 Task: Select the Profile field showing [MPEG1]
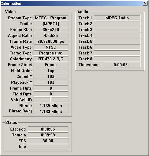(x=51, y=24)
